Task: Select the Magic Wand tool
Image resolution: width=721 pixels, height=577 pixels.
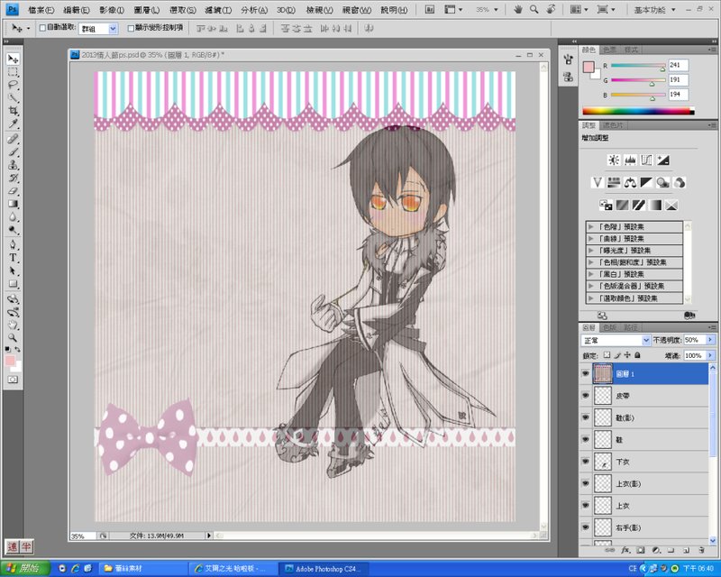Action: [x=13, y=97]
